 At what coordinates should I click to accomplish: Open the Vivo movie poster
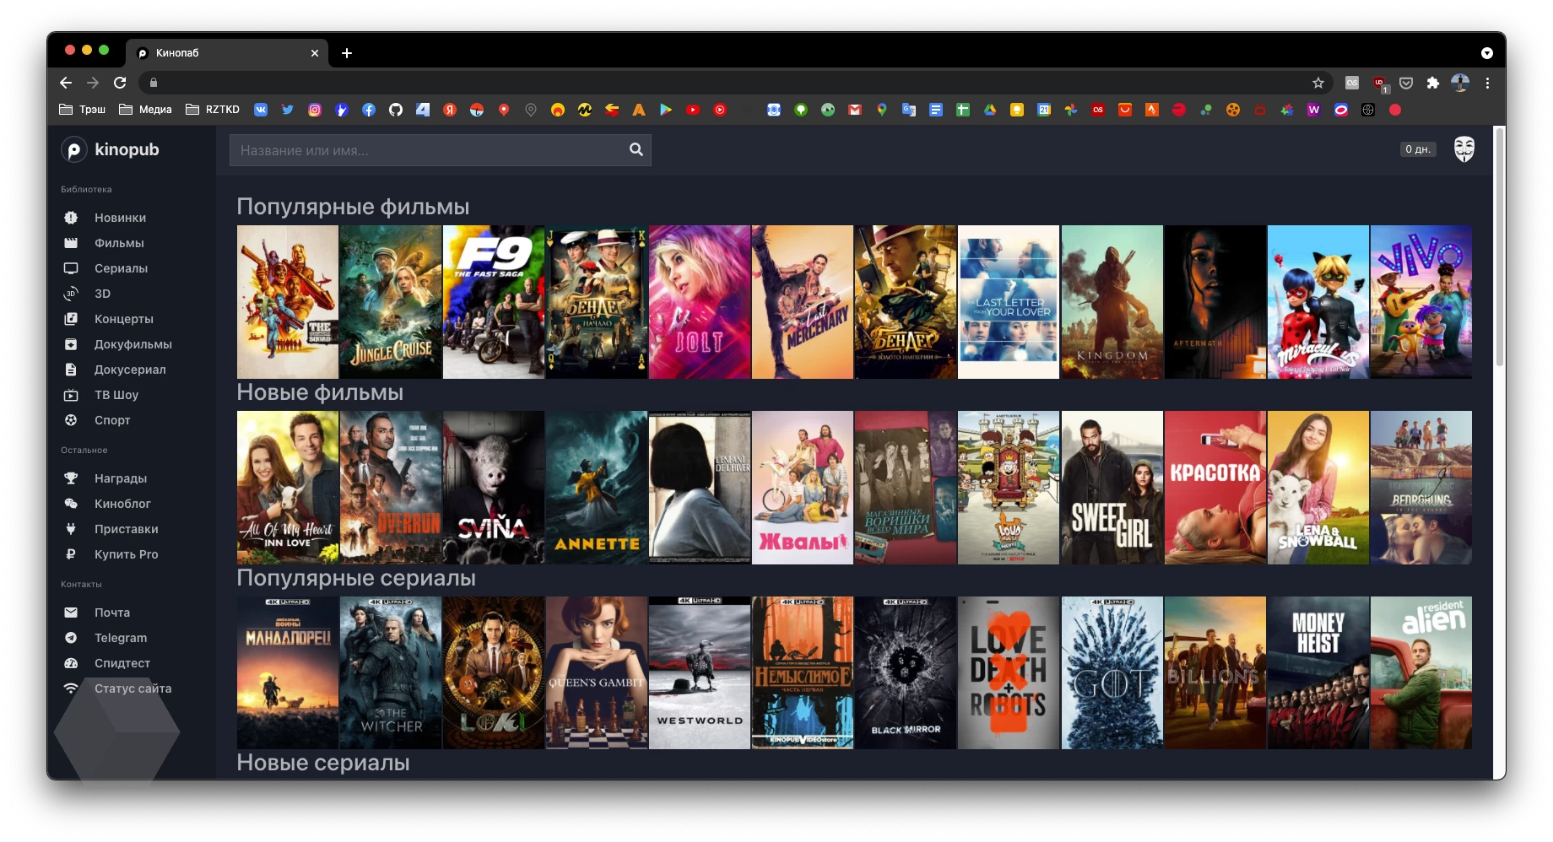pyautogui.click(x=1421, y=302)
